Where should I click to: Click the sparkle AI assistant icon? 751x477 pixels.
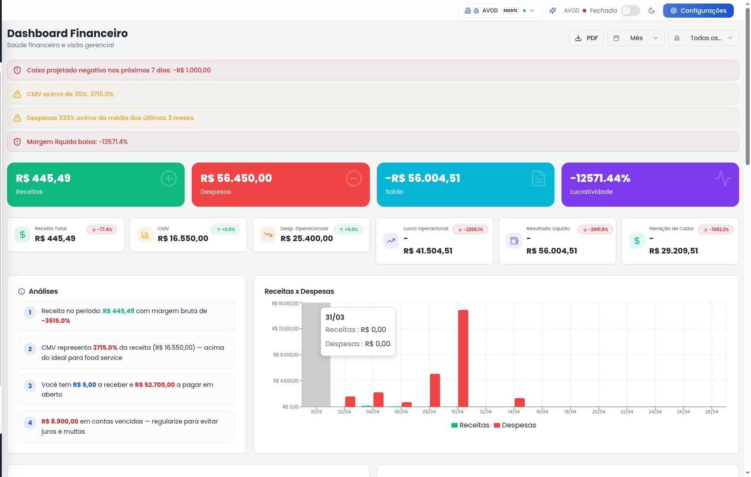point(553,11)
